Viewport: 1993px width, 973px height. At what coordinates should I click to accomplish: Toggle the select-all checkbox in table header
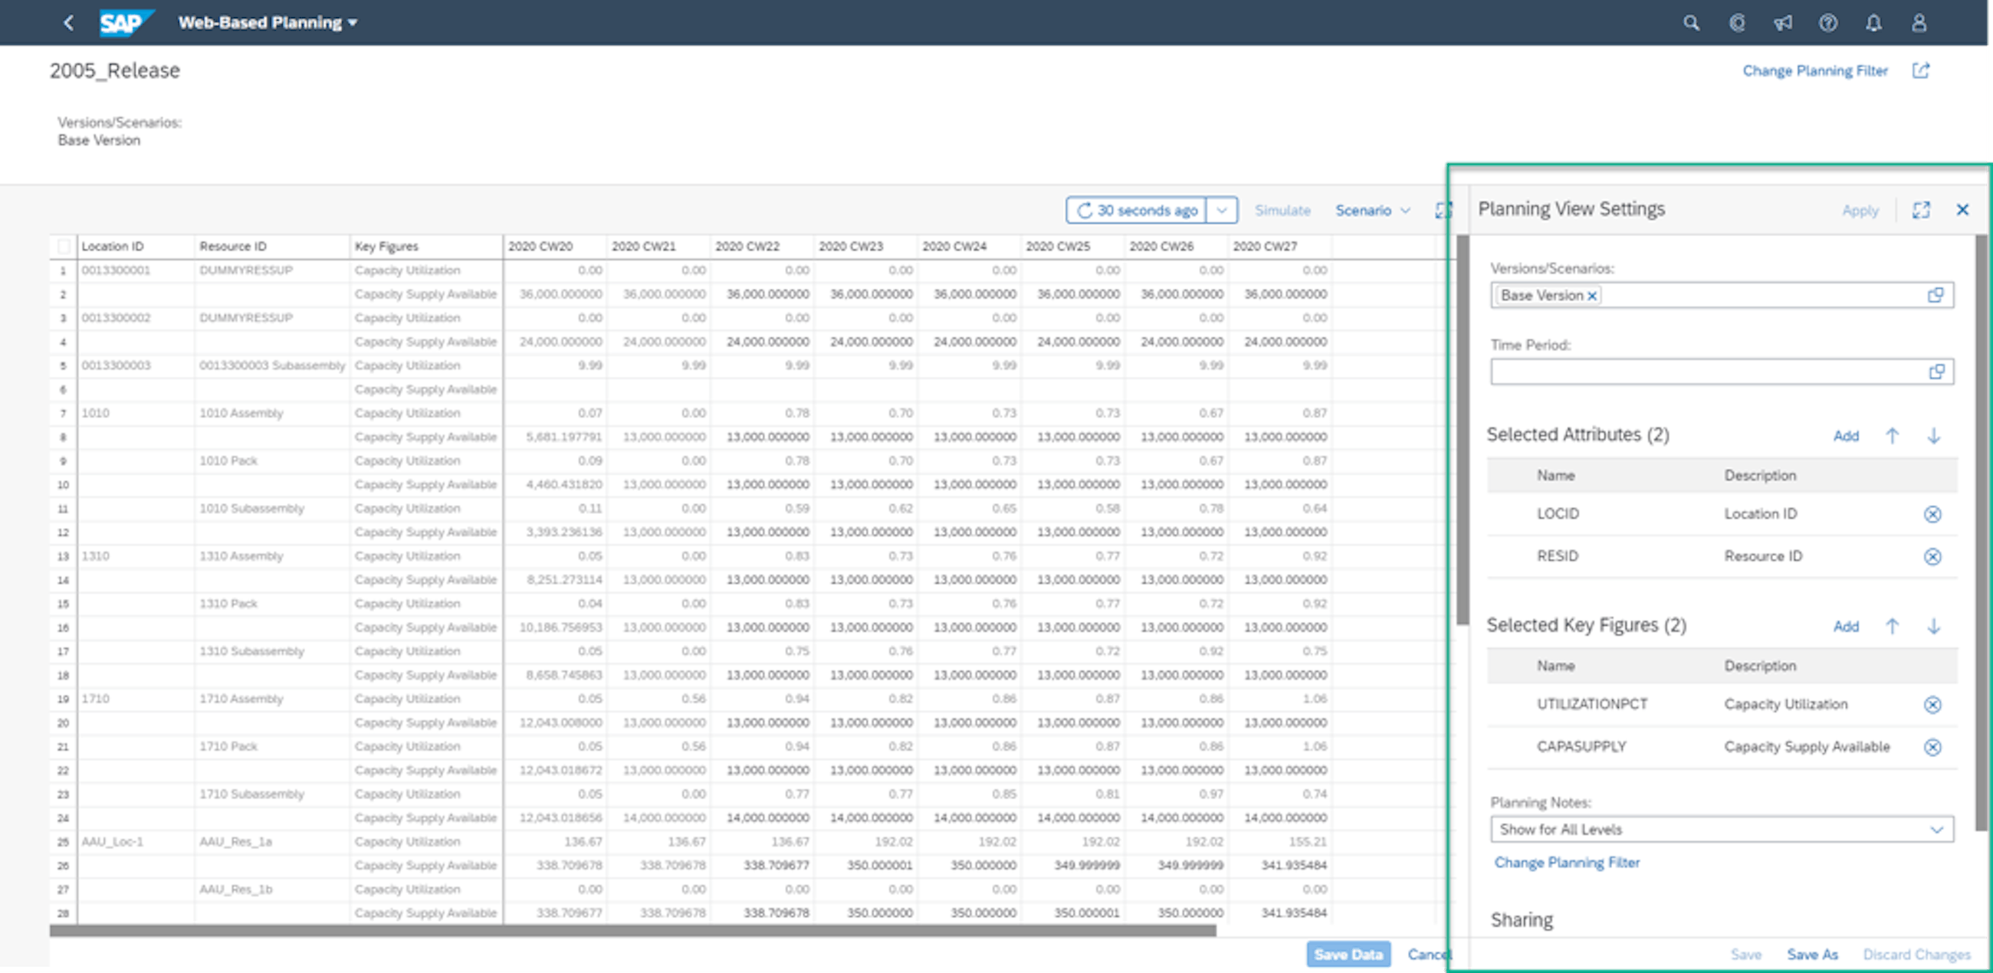tap(64, 247)
